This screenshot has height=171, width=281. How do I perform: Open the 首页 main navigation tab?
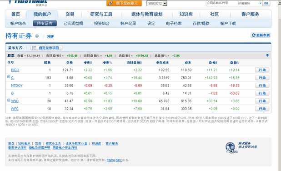[15, 15]
